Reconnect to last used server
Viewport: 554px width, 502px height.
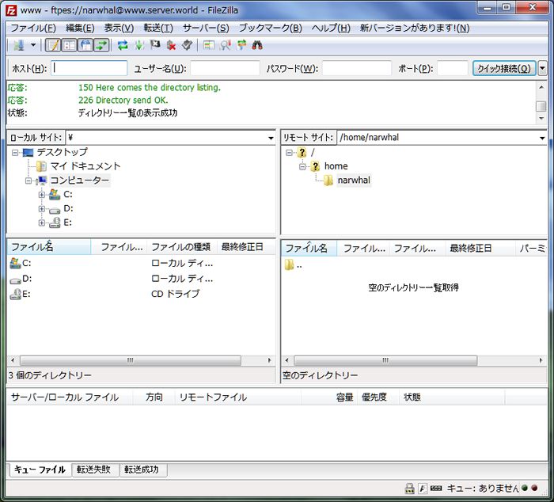(x=187, y=45)
